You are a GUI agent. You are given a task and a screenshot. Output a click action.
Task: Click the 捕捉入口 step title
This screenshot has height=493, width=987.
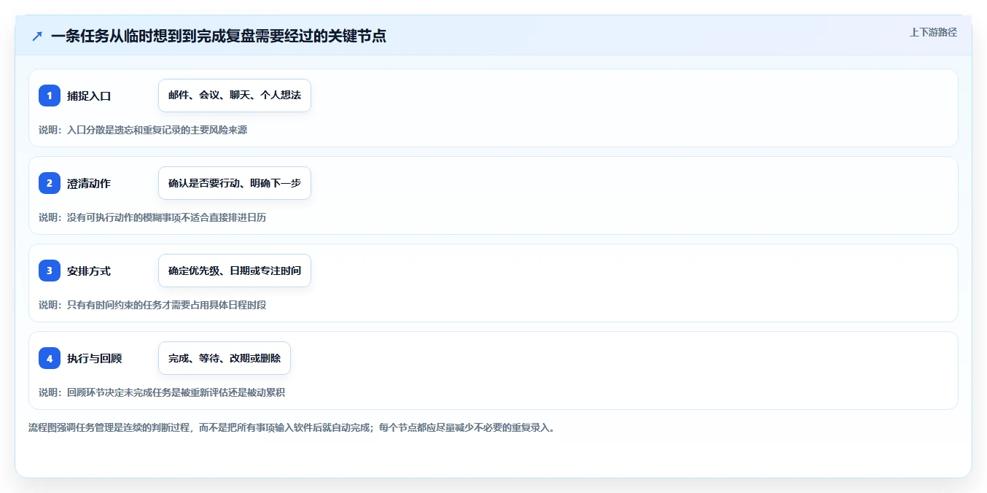(89, 96)
